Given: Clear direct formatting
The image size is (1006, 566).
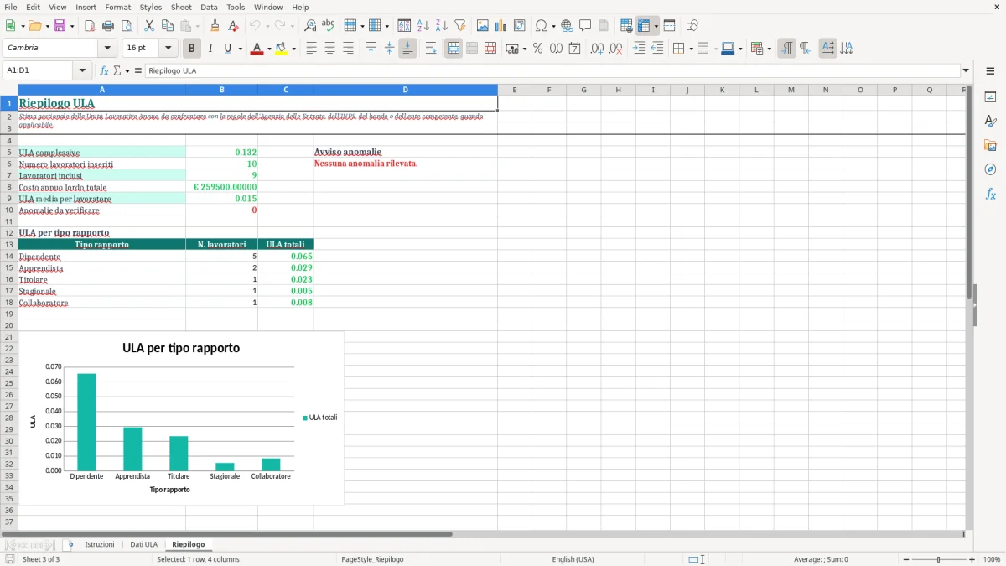Looking at the screenshot, I should click(234, 26).
